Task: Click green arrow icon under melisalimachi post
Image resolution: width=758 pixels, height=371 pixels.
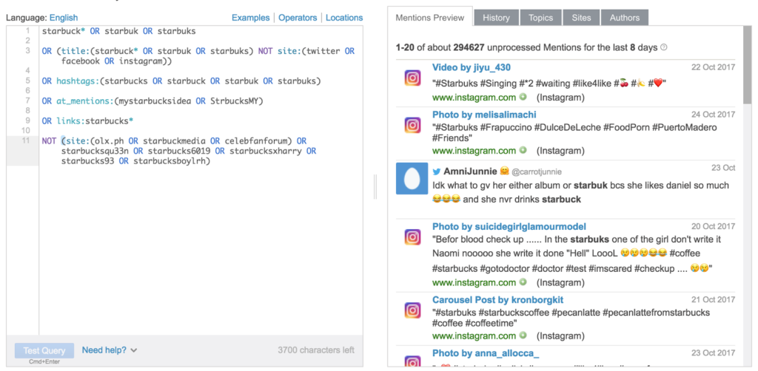Action: [x=523, y=151]
